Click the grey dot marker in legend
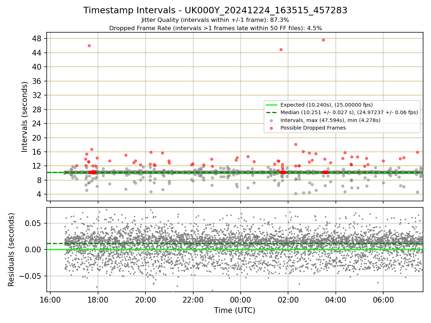This screenshot has height=323, width=431. click(x=272, y=121)
